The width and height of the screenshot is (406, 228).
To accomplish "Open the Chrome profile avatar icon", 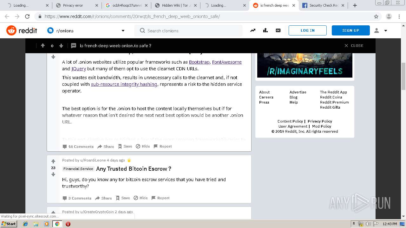I will pyautogui.click(x=389, y=16).
